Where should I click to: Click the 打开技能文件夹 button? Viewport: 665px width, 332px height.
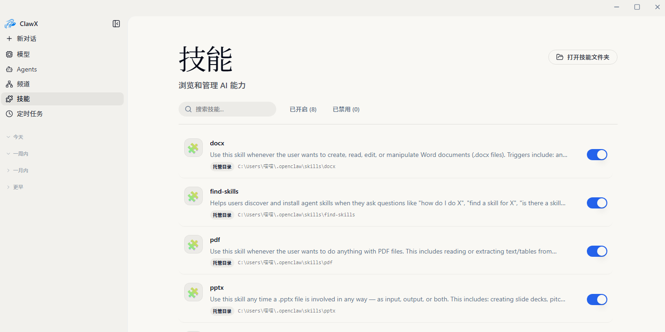[x=583, y=57]
